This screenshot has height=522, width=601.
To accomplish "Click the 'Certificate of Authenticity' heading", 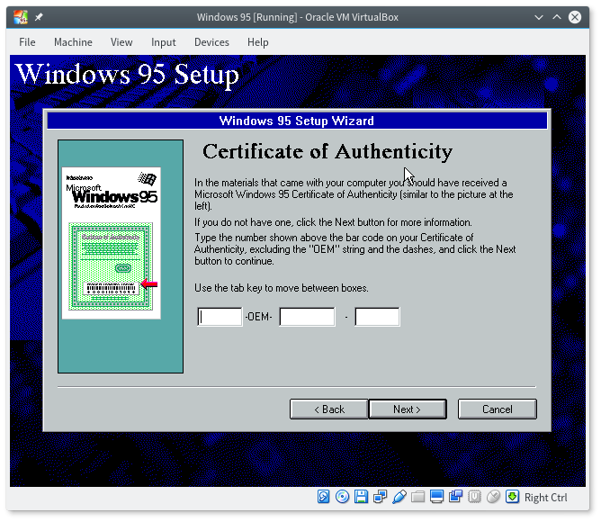I will click(327, 151).
